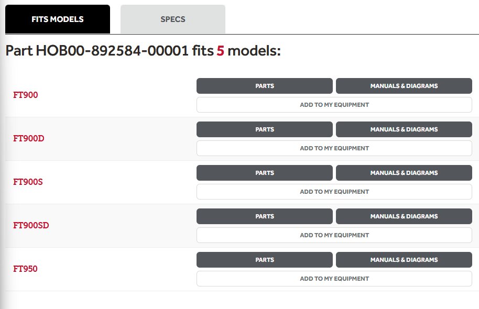This screenshot has height=309, width=479.
Task: Add FT900SD to my equipment
Action: point(334,235)
